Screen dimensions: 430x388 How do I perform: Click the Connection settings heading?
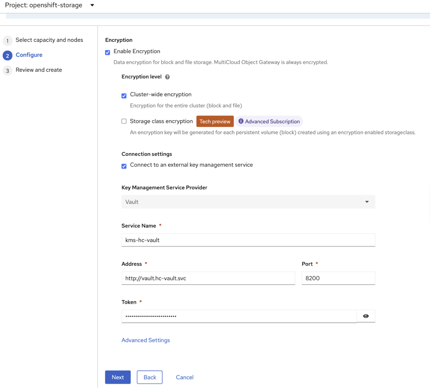tap(147, 154)
